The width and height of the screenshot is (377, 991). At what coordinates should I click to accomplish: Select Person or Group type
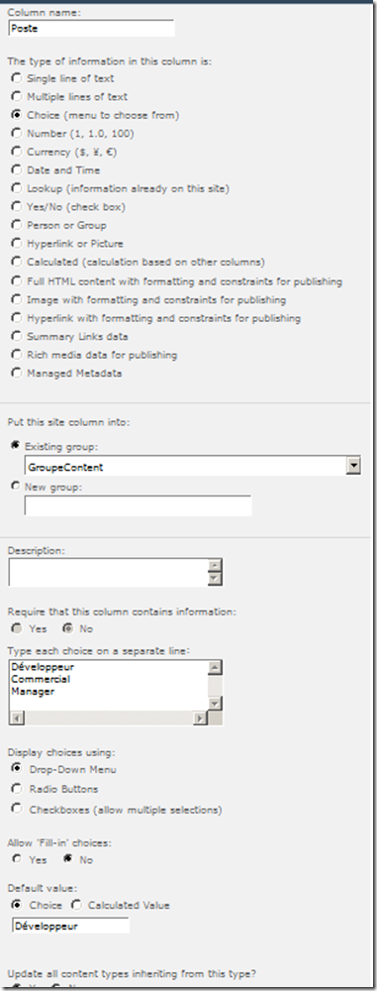(17, 225)
